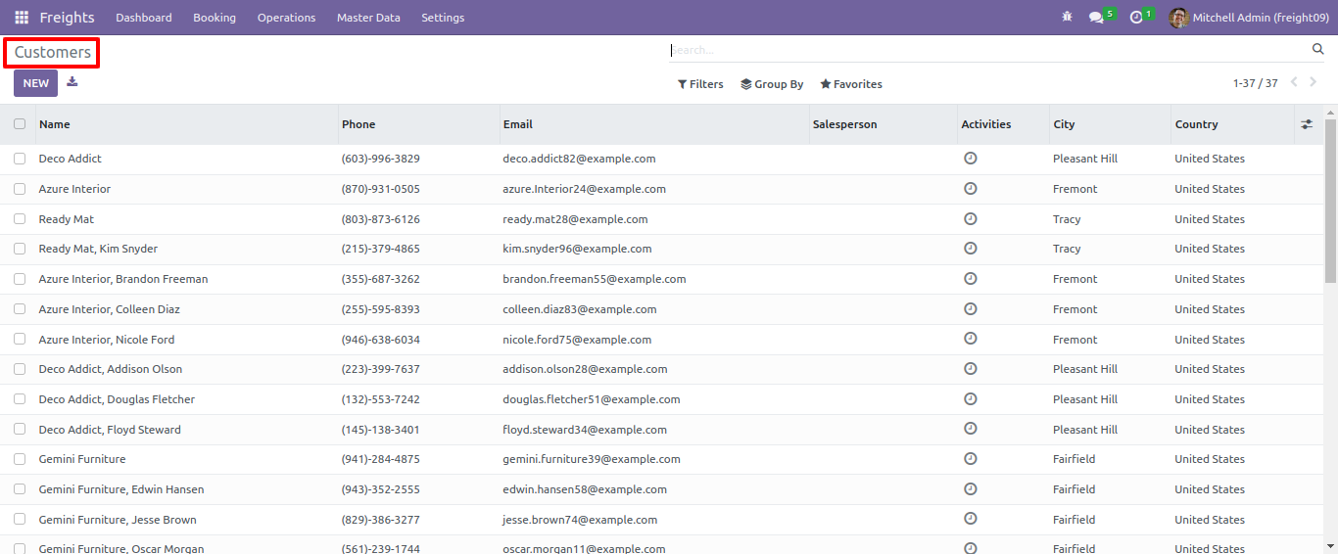
Task: Open the activity clock for Ready Mat
Action: click(x=970, y=218)
